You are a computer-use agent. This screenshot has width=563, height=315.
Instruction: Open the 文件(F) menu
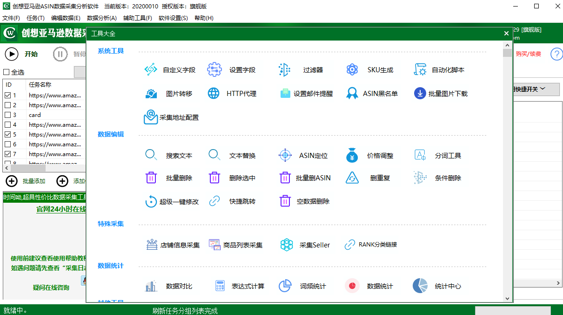(x=11, y=18)
